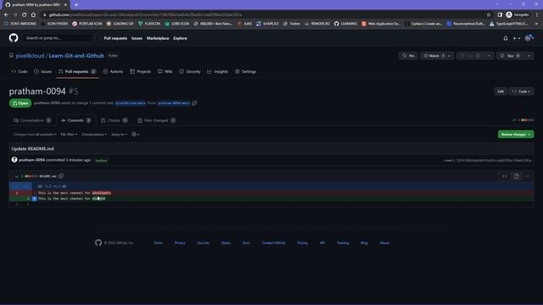Click the green Review changes button
The width and height of the screenshot is (543, 305).
pyautogui.click(x=516, y=134)
